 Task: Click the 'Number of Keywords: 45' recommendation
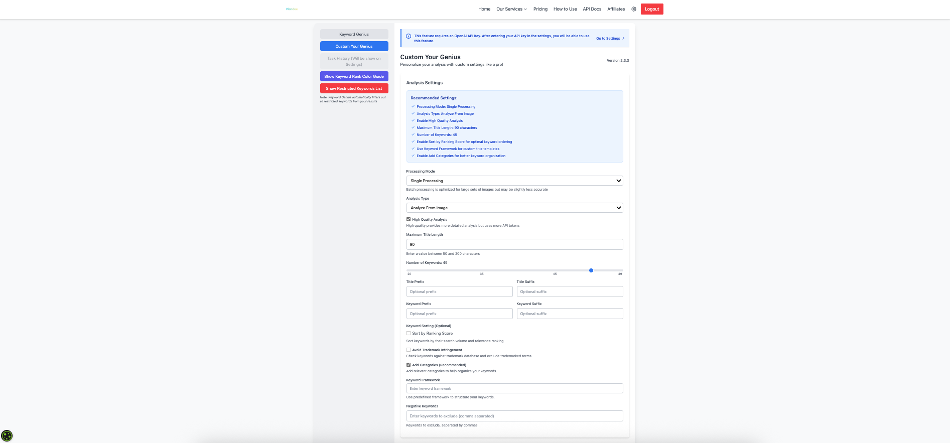[437, 134]
